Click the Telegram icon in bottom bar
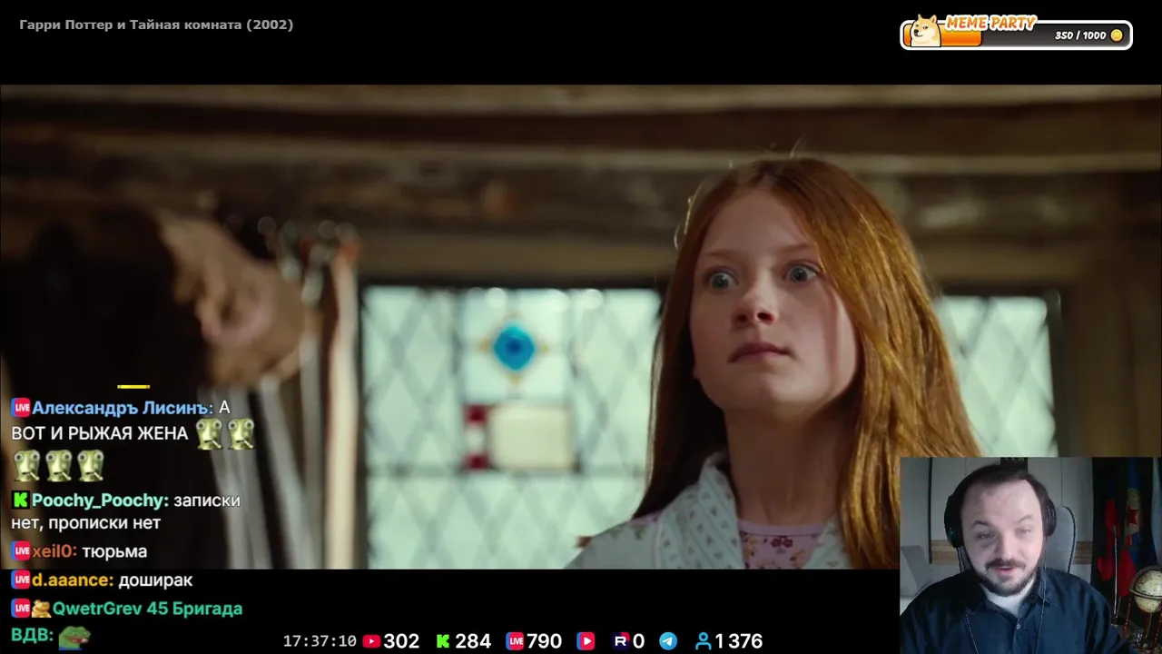 click(x=668, y=641)
